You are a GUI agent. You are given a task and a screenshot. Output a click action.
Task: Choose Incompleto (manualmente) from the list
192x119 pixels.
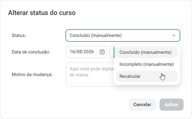click(147, 64)
